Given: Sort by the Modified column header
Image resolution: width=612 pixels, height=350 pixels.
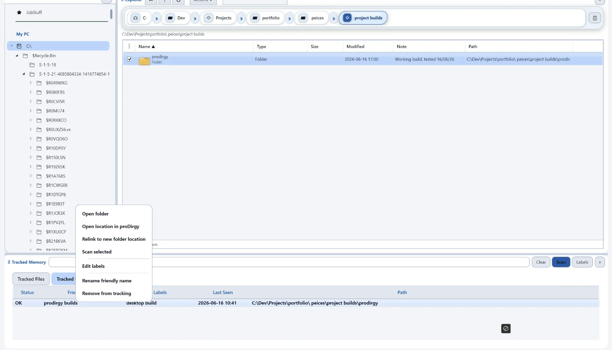Looking at the screenshot, I should click(x=368, y=47).
